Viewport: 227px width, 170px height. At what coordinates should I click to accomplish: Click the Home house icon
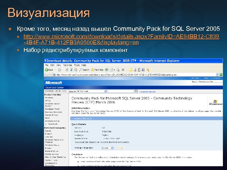pos(76,70)
